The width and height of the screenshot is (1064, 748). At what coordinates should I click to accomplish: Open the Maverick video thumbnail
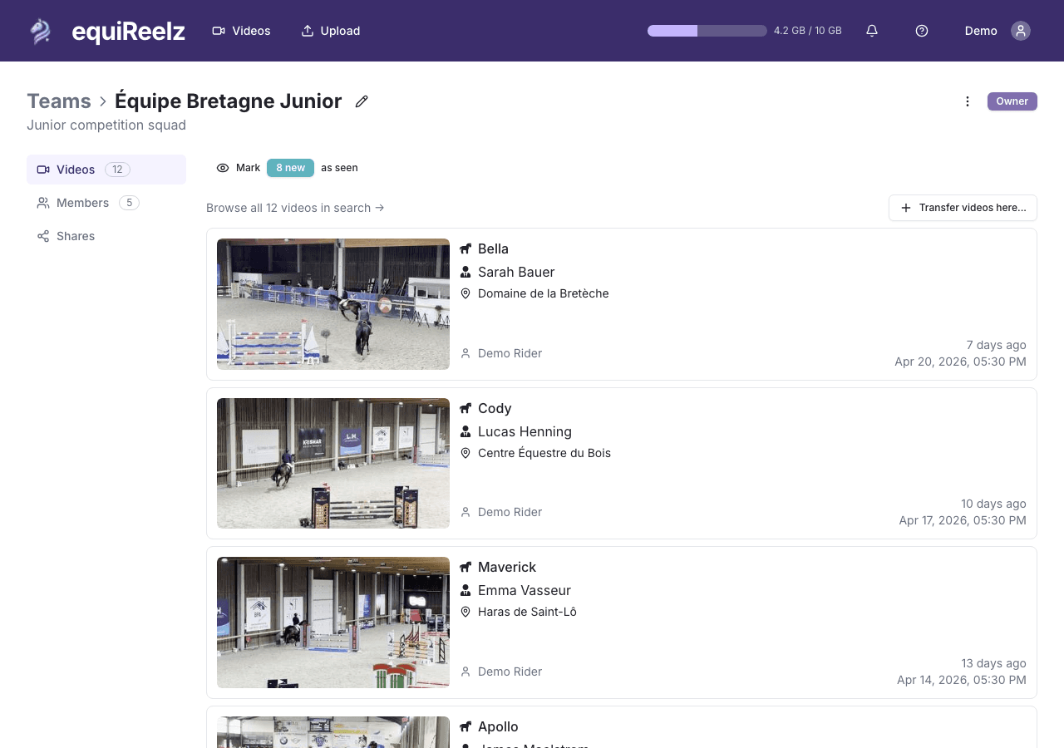[x=333, y=623]
